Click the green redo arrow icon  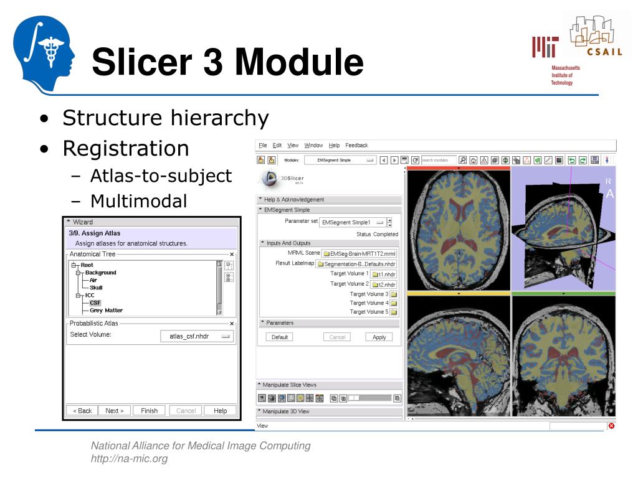point(583,160)
